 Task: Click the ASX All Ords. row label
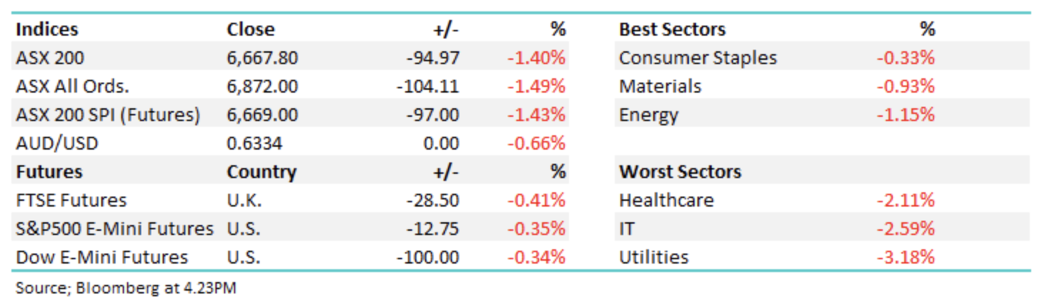click(72, 86)
